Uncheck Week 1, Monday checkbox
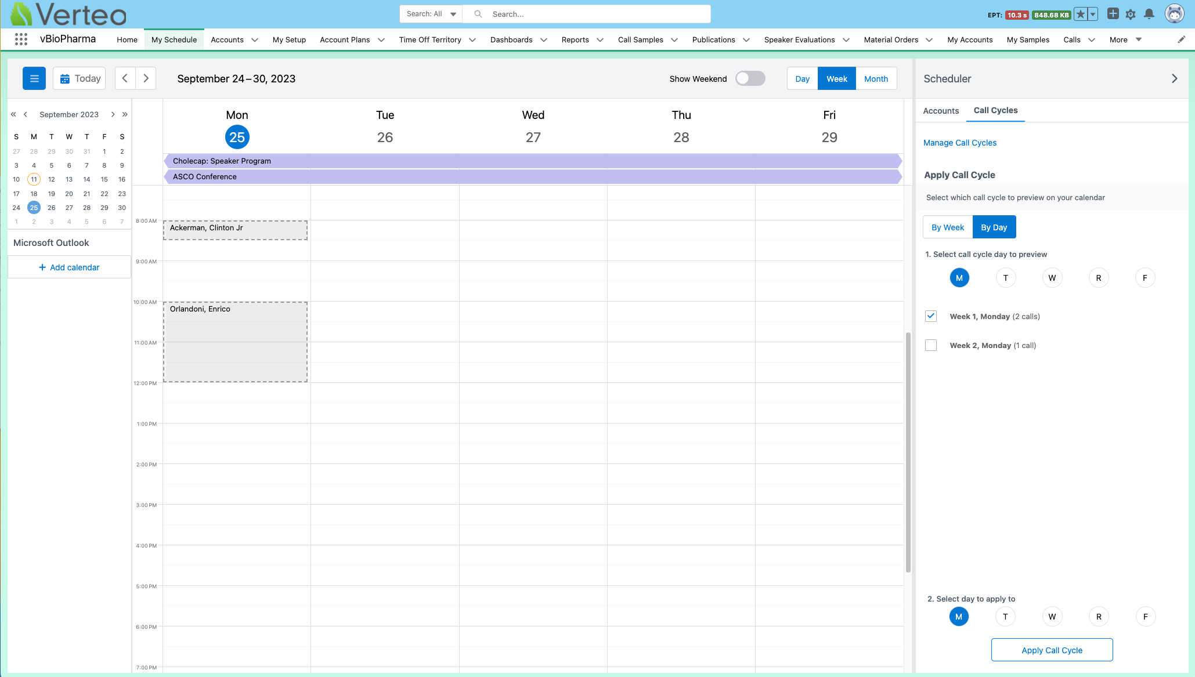The image size is (1195, 677). [931, 316]
